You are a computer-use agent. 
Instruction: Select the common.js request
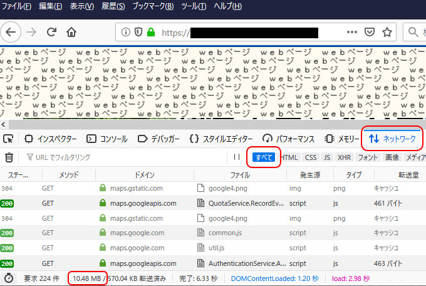point(213,233)
